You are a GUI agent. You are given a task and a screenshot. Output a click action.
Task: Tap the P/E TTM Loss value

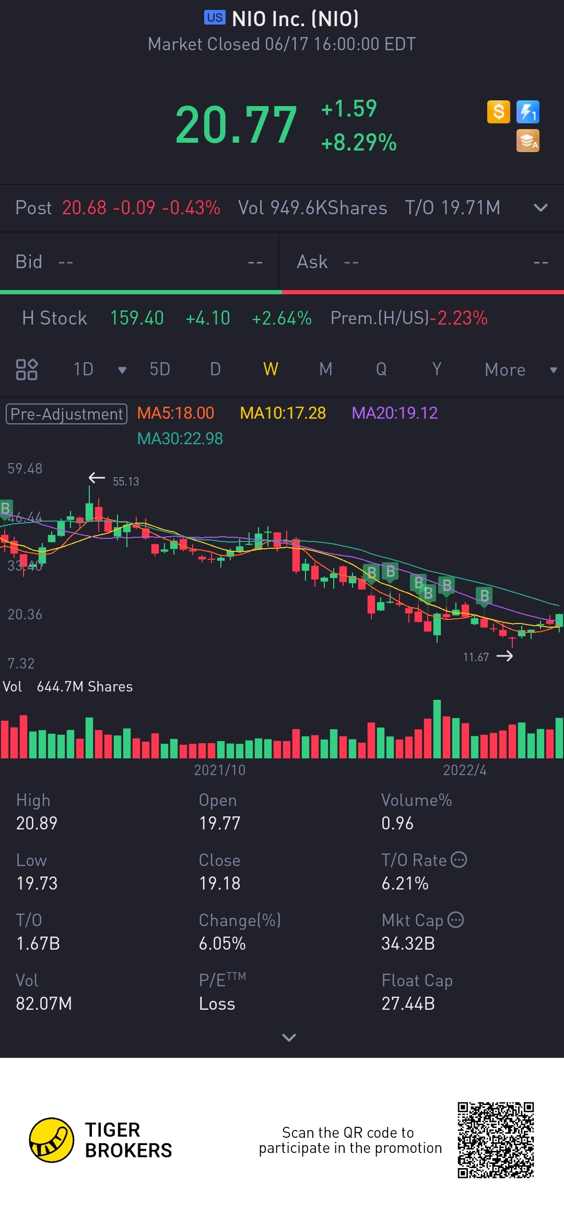[217, 1004]
